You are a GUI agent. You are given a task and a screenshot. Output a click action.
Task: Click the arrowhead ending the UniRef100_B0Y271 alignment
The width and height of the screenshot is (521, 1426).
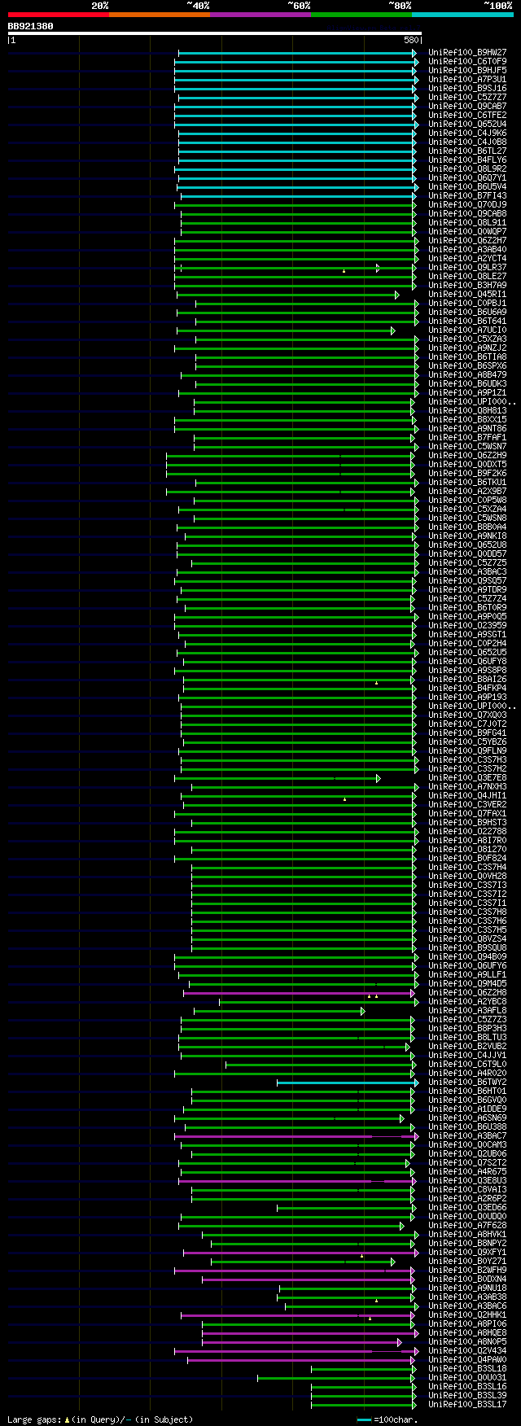(x=392, y=1262)
